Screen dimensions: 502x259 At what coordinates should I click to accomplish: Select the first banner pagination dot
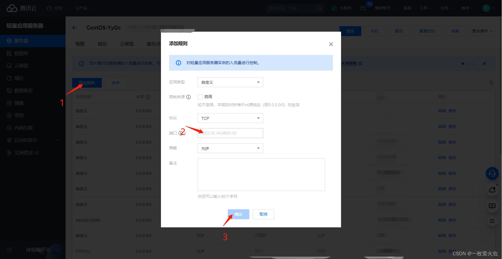[x=463, y=64]
